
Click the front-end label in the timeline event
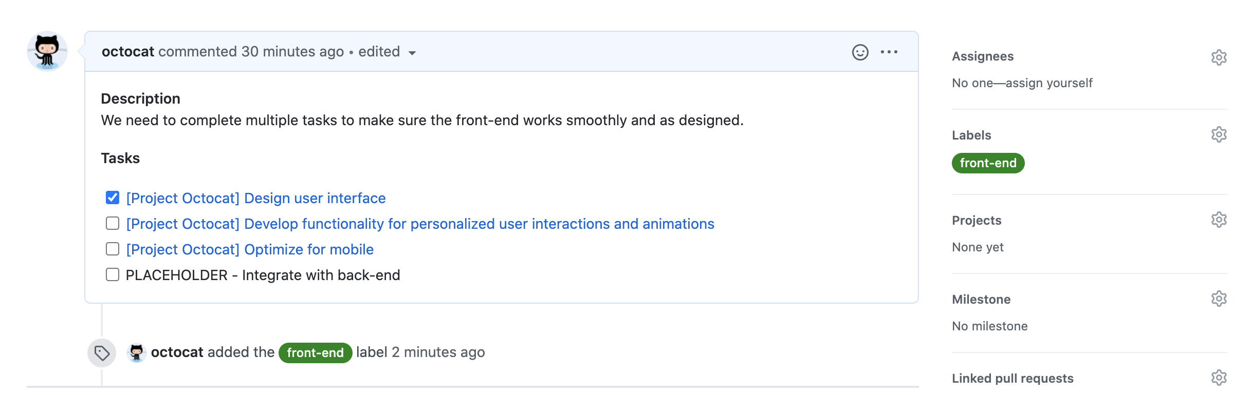tap(315, 353)
